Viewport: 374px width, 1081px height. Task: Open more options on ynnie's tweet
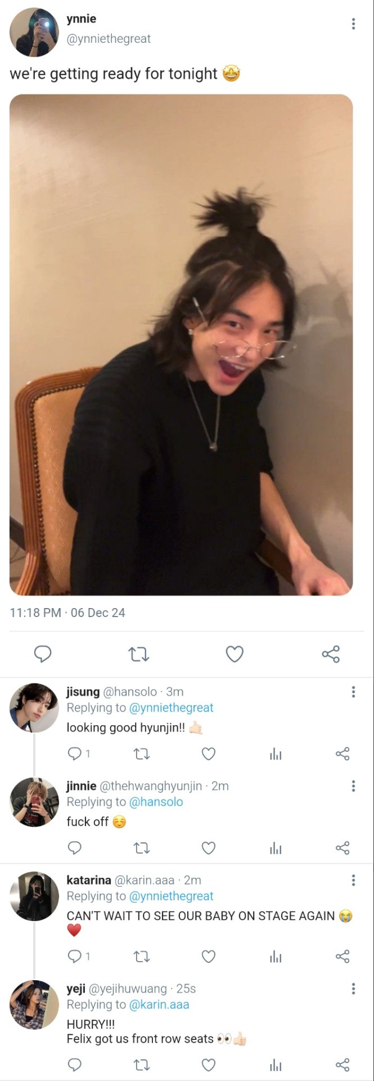353,24
